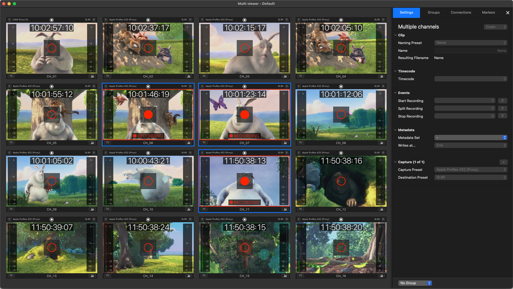Open the Split Recording event dropdown

pos(465,108)
